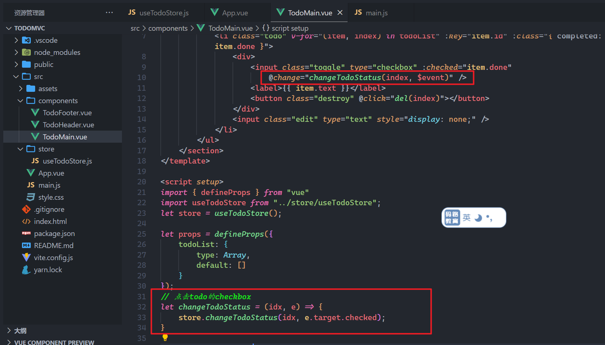Open main.js from the file tree
The image size is (605, 345).
(49, 185)
